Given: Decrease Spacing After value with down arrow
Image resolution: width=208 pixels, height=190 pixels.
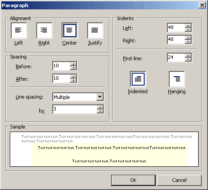Looking at the screenshot, I should pos(73,80).
